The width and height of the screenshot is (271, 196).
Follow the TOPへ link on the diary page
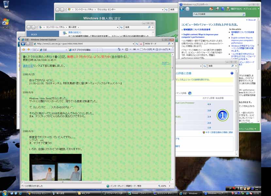click(x=166, y=63)
